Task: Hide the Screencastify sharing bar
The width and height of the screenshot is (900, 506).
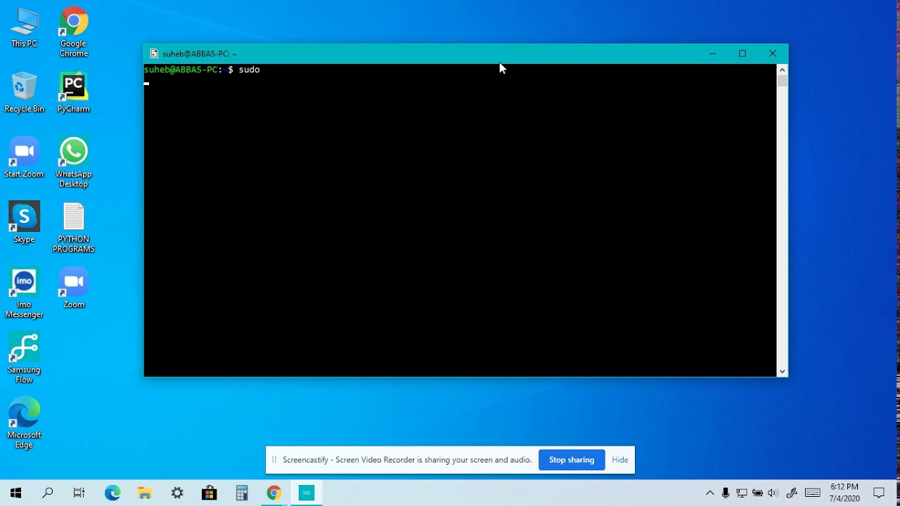Action: coord(620,460)
